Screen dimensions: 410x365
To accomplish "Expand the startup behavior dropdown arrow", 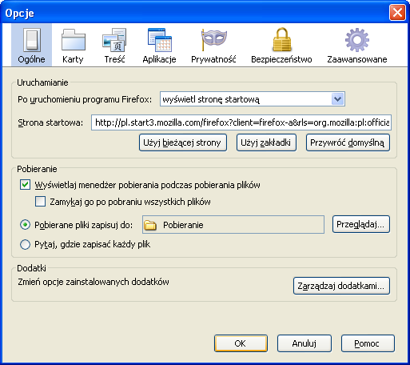I will tap(337, 99).
